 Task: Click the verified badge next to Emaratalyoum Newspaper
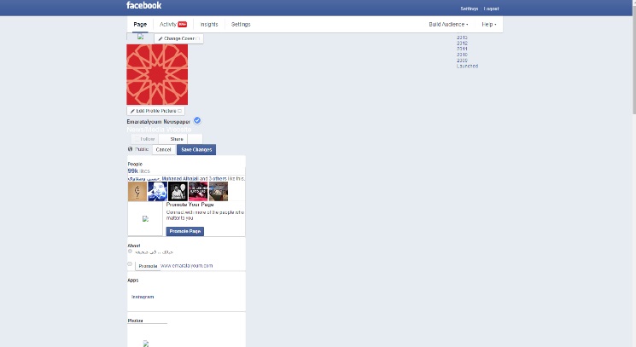point(197,121)
